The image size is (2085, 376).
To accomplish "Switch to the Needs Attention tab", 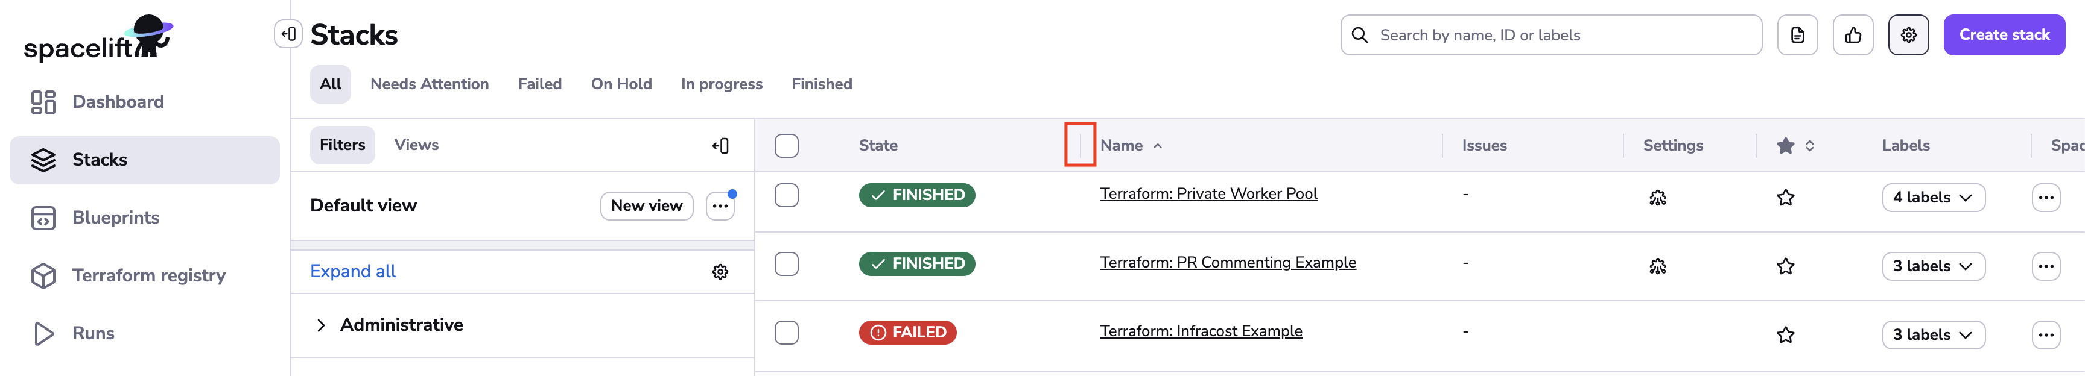I will tap(429, 84).
